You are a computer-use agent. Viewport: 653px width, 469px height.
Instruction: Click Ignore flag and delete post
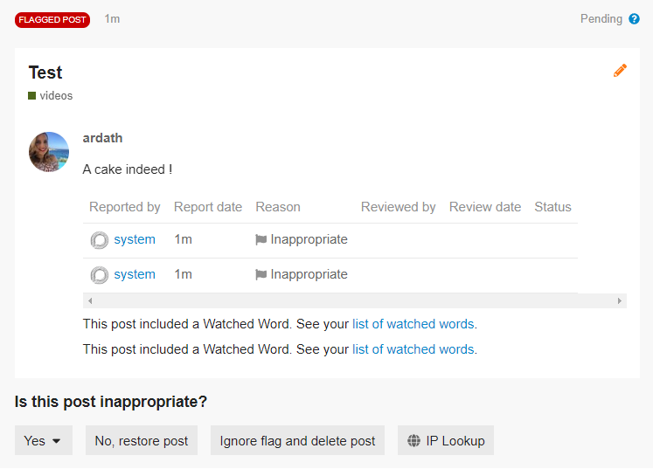(297, 440)
